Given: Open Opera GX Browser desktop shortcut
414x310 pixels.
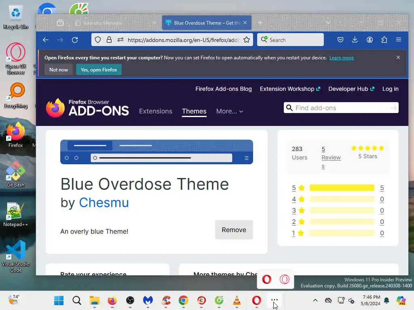Looking at the screenshot, I should tap(16, 59).
